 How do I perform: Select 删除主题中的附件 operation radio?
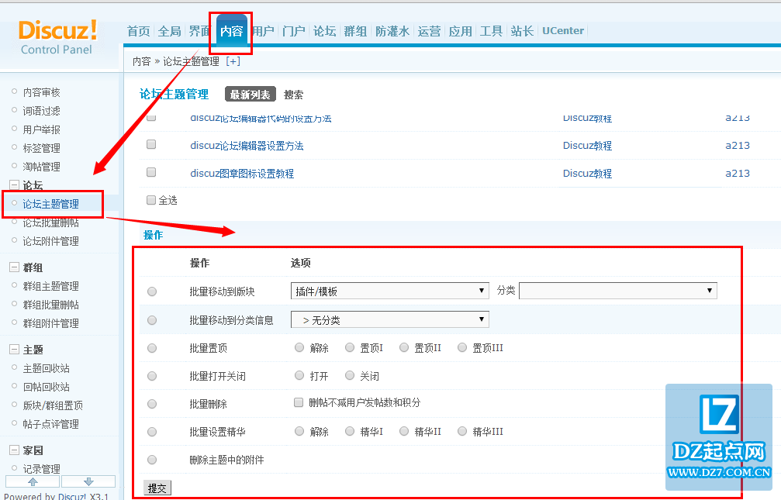pos(152,460)
